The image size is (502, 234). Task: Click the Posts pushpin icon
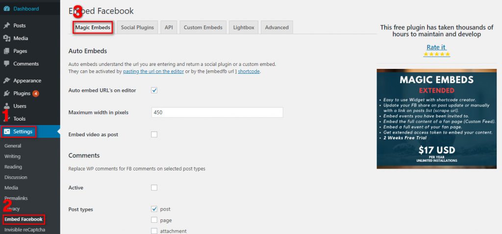click(x=7, y=25)
